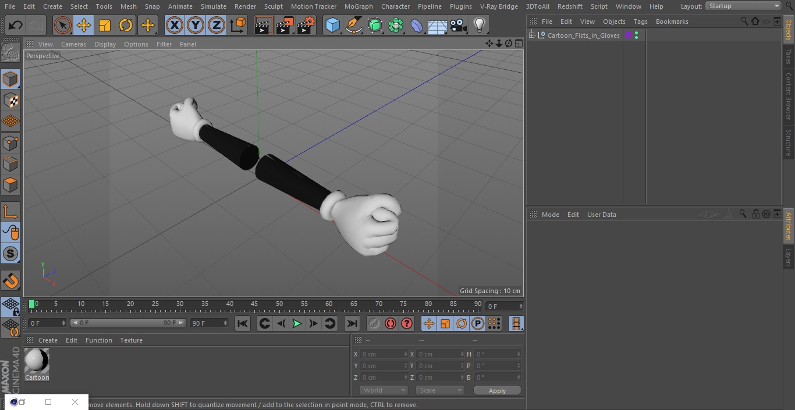
Task: Toggle Z axis lock
Action: coord(217,26)
